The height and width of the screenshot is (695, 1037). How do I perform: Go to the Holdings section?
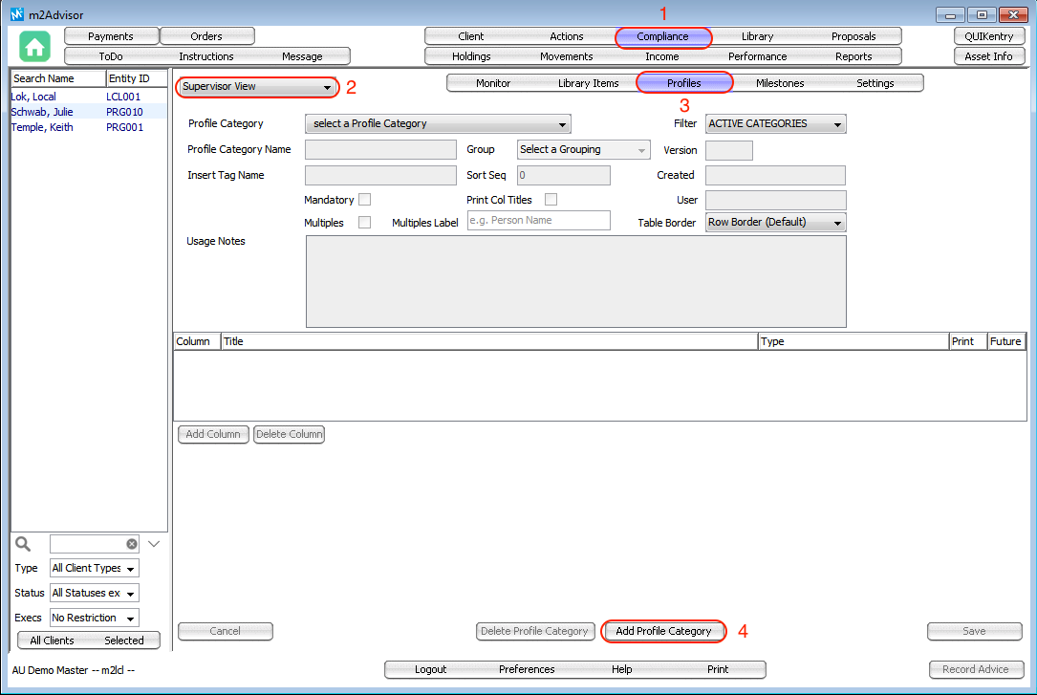[x=471, y=56]
